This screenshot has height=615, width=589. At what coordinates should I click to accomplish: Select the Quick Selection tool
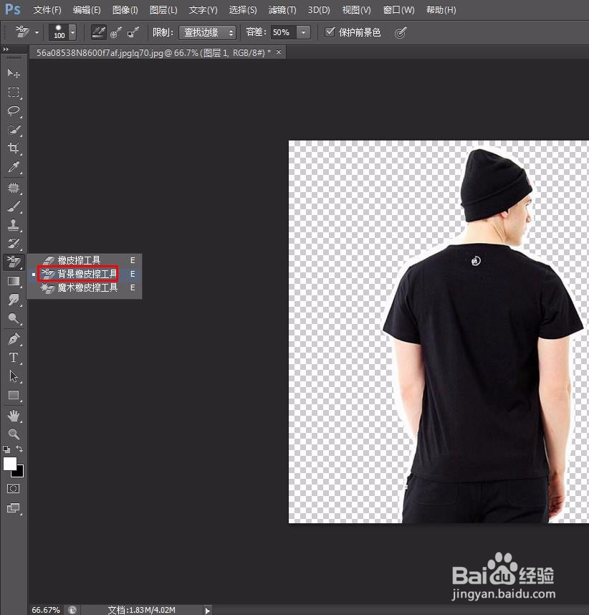(14, 130)
